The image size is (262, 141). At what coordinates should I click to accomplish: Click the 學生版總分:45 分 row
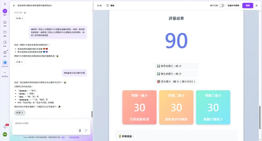pos(176,74)
